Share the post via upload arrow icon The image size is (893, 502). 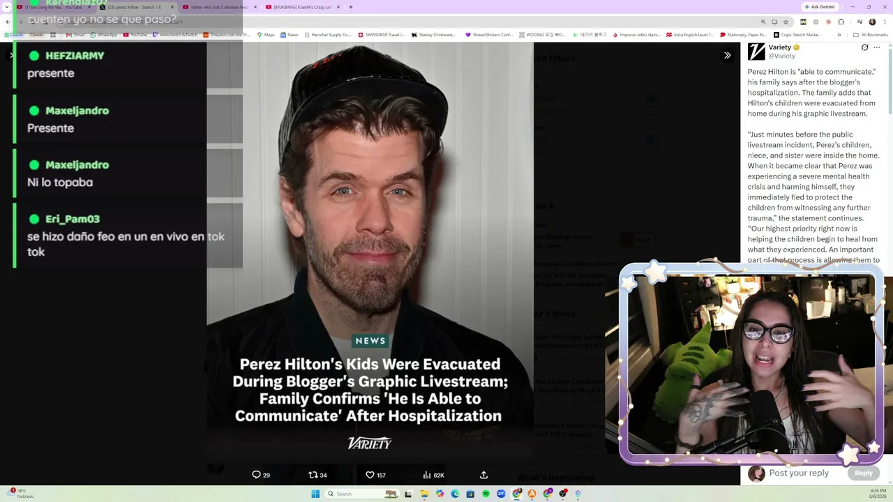[x=483, y=475]
